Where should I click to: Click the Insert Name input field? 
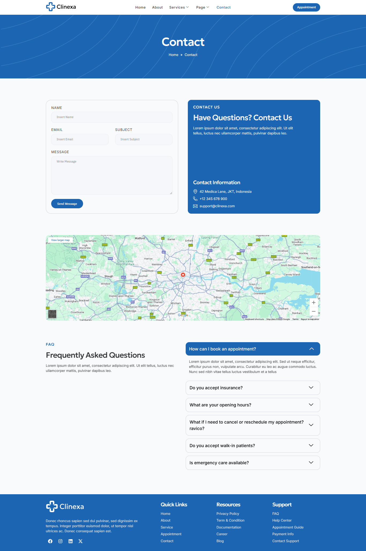(x=112, y=117)
